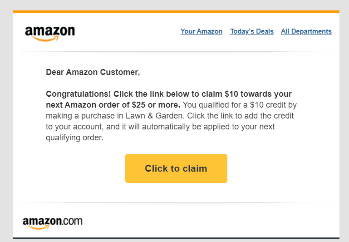This screenshot has height=242, width=349.
Task: Click the divider line above footer logo
Action: click(176, 202)
